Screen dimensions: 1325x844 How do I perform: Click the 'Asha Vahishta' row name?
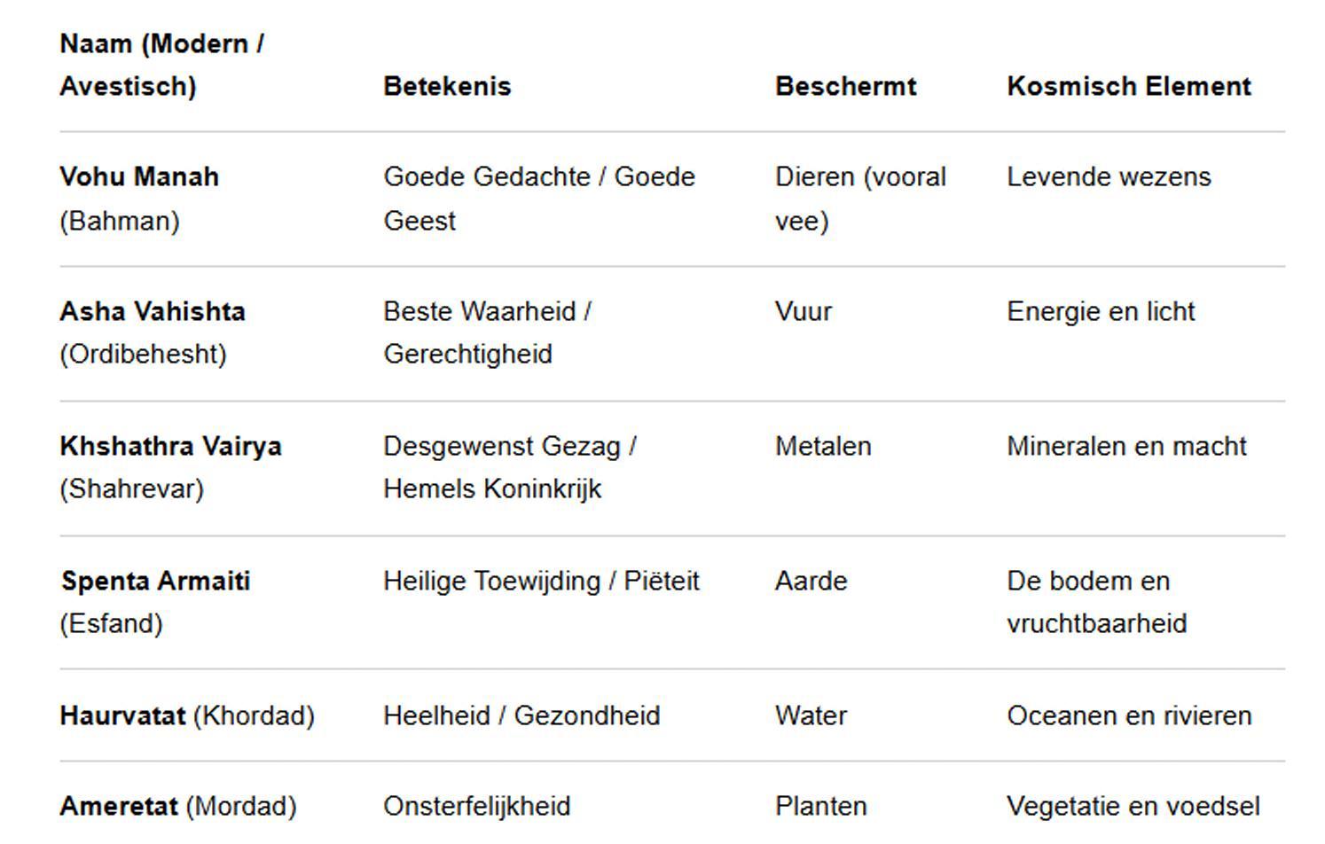coord(153,311)
